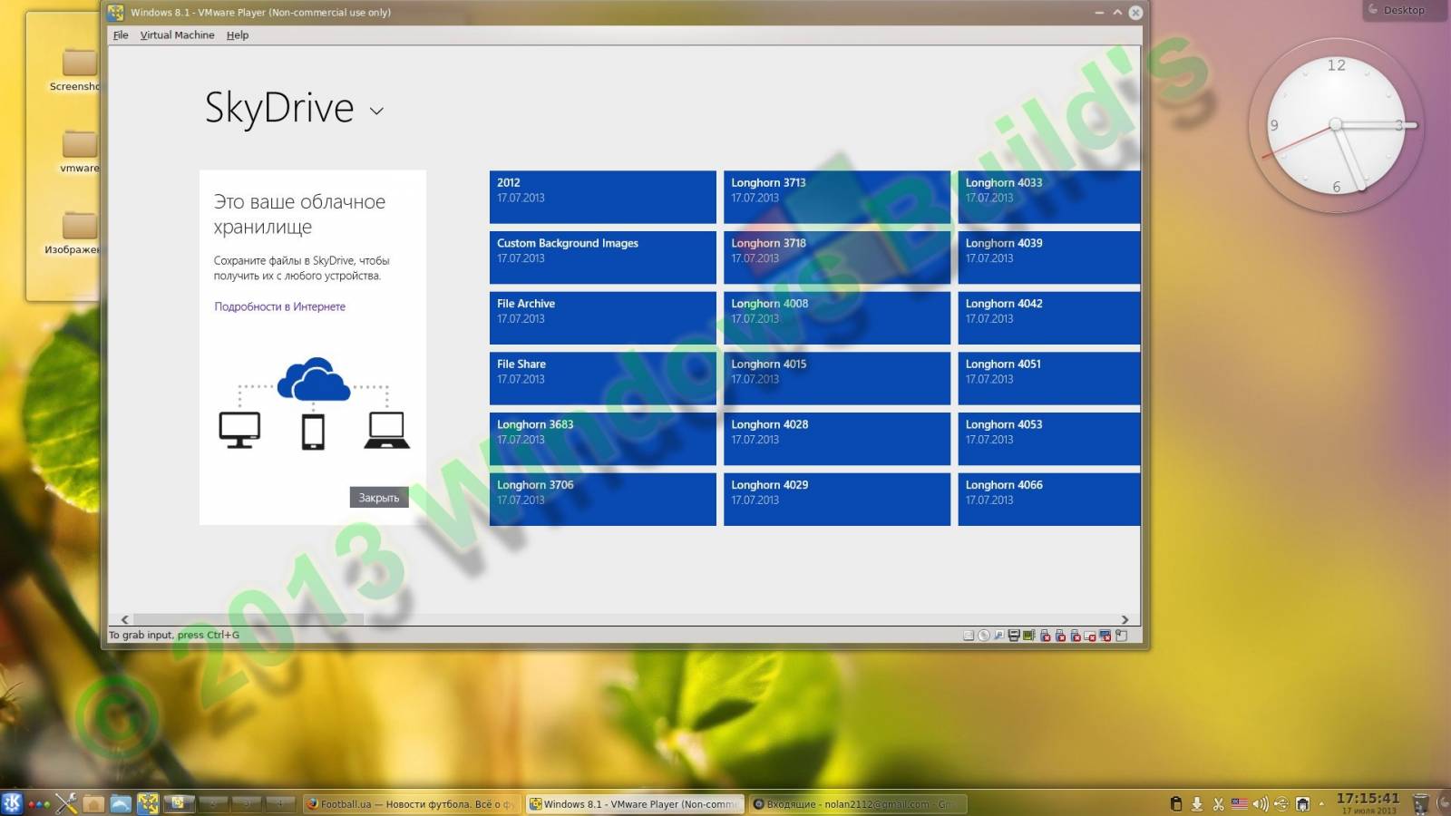This screenshot has height=816, width=1451.
Task: Open the volume control tray icon
Action: tap(1261, 804)
